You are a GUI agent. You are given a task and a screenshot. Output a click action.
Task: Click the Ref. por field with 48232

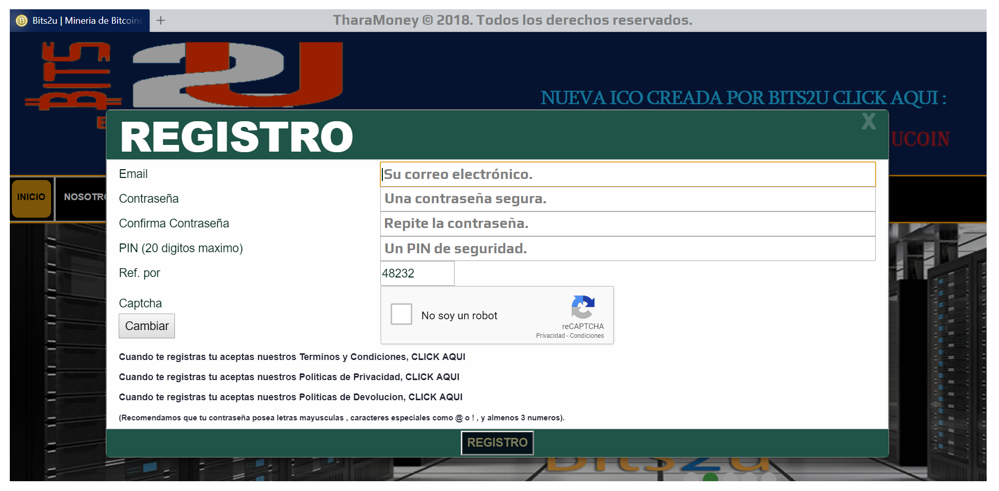pyautogui.click(x=417, y=273)
